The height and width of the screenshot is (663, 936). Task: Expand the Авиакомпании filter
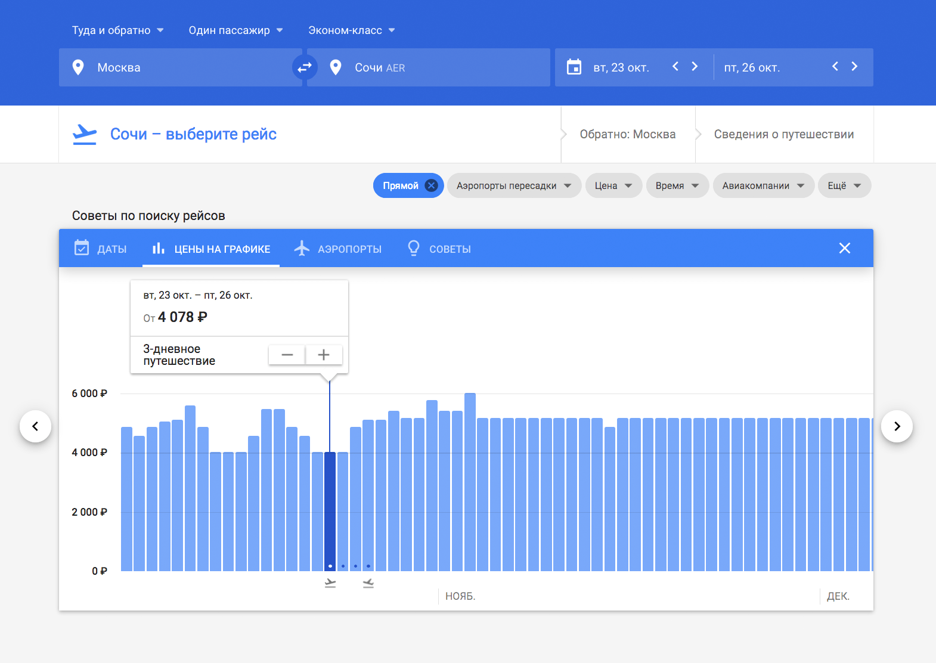[x=764, y=185]
